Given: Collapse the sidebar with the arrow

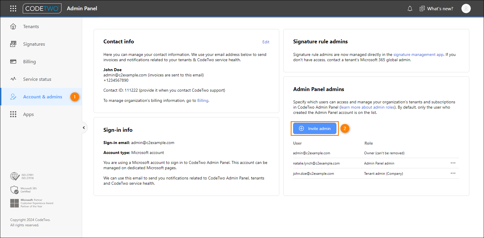Looking at the screenshot, I should [84, 128].
